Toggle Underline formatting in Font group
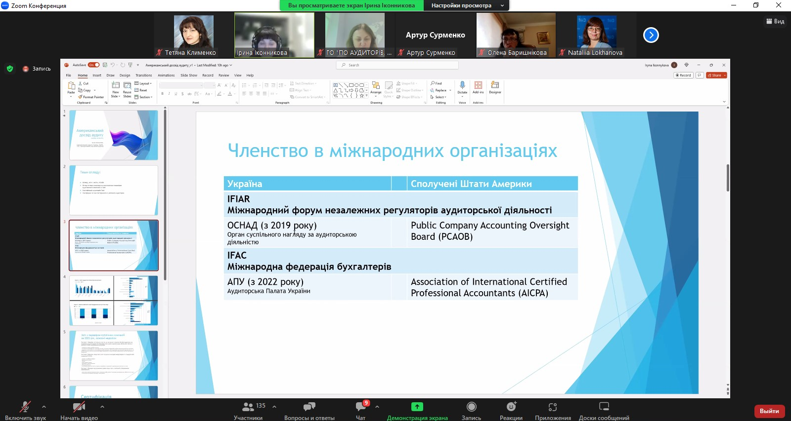This screenshot has width=791, height=421. pos(176,93)
